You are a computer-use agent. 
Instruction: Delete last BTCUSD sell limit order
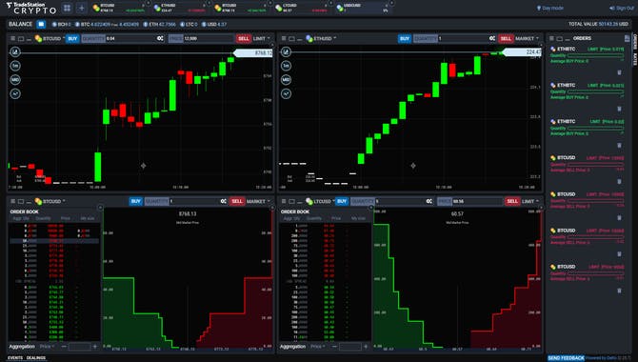[x=619, y=291]
